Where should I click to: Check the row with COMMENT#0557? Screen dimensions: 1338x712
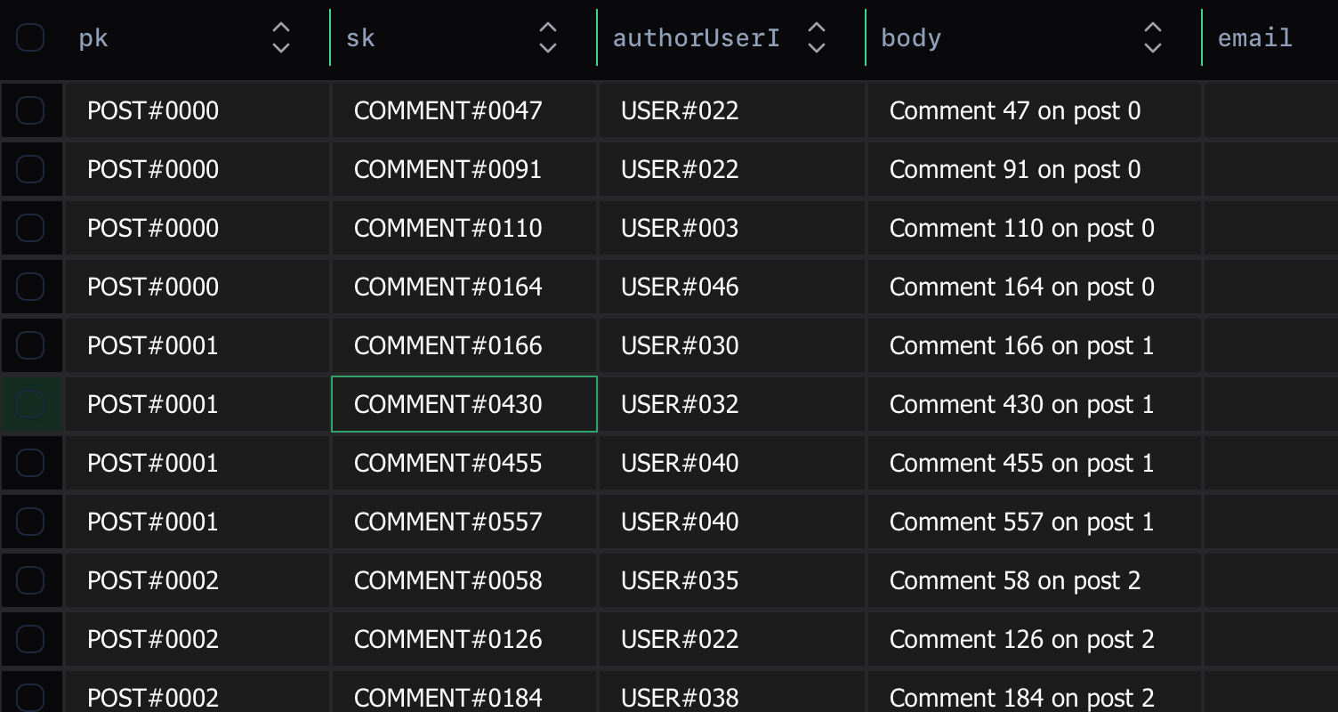30,522
